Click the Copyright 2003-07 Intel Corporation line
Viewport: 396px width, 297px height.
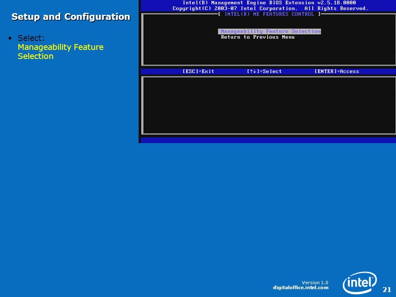(x=270, y=9)
